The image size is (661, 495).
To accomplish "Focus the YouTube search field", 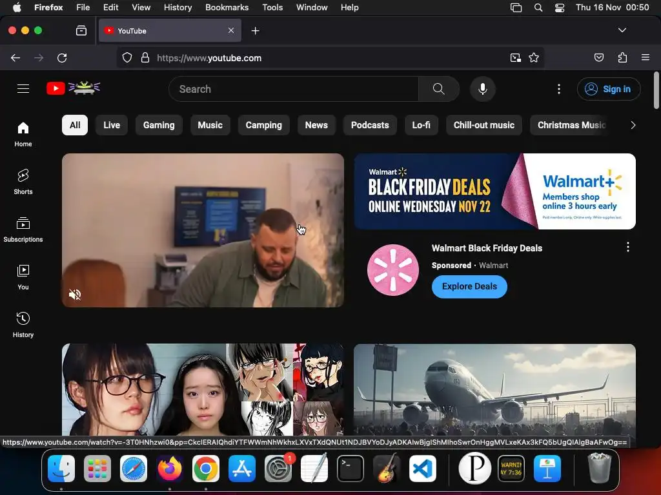I will [294, 89].
